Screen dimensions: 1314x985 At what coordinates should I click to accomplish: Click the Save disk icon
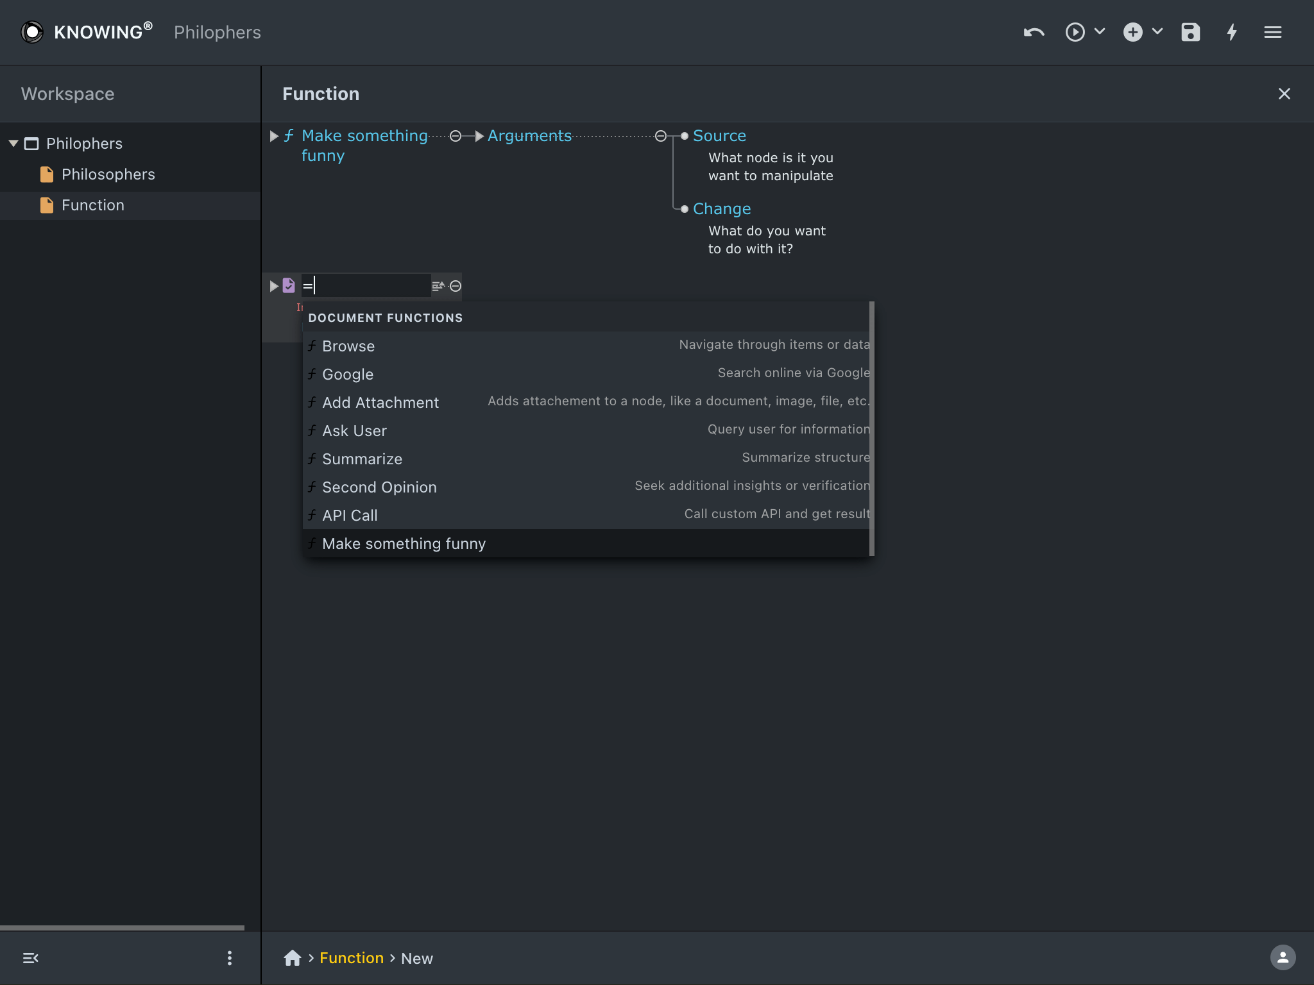[x=1191, y=32]
